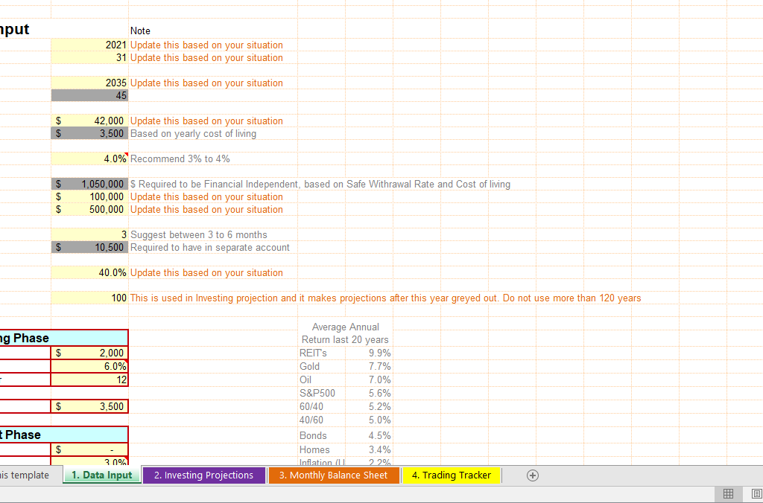Go to the 4. Trading Tracker tab
Image resolution: width=763 pixels, height=503 pixels.
451,475
